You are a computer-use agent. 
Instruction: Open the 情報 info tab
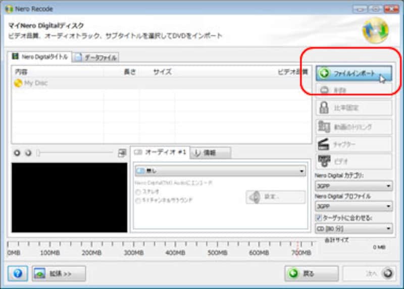coord(211,153)
